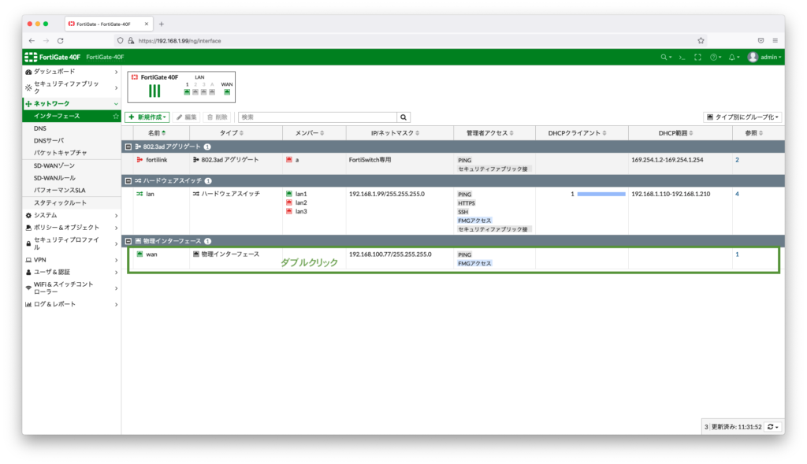Open the browser hamburger menu

tap(775, 41)
